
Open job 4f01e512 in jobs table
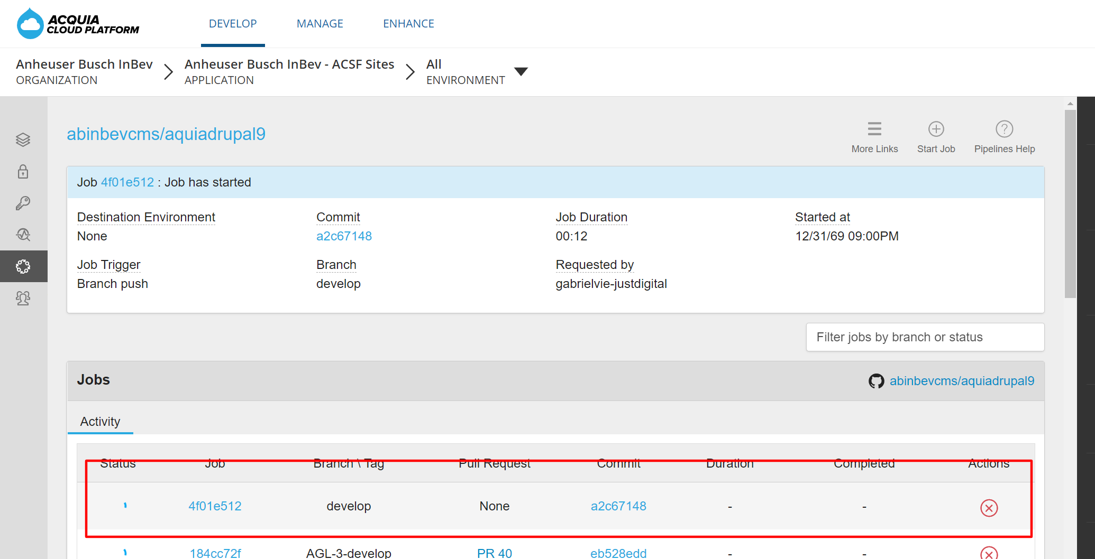215,506
